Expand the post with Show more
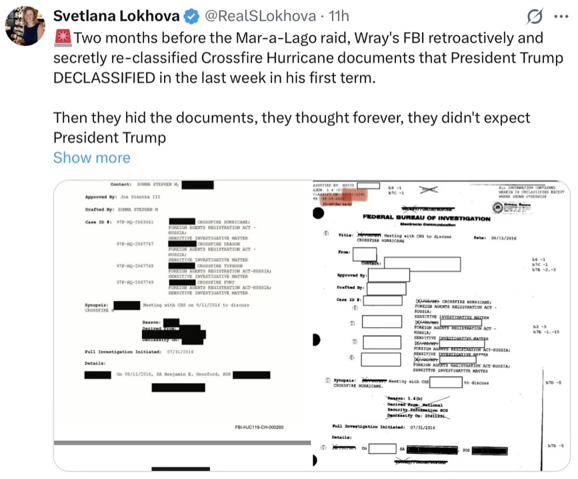The width and height of the screenshot is (578, 479). pyautogui.click(x=91, y=157)
